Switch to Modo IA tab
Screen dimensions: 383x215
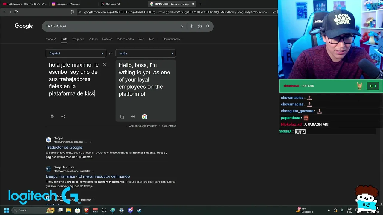coord(51,39)
